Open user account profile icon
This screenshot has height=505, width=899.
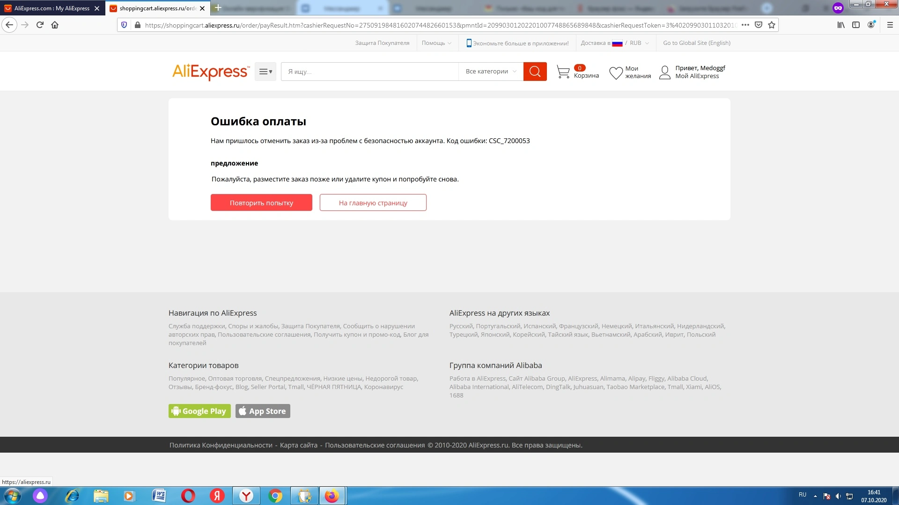click(664, 72)
